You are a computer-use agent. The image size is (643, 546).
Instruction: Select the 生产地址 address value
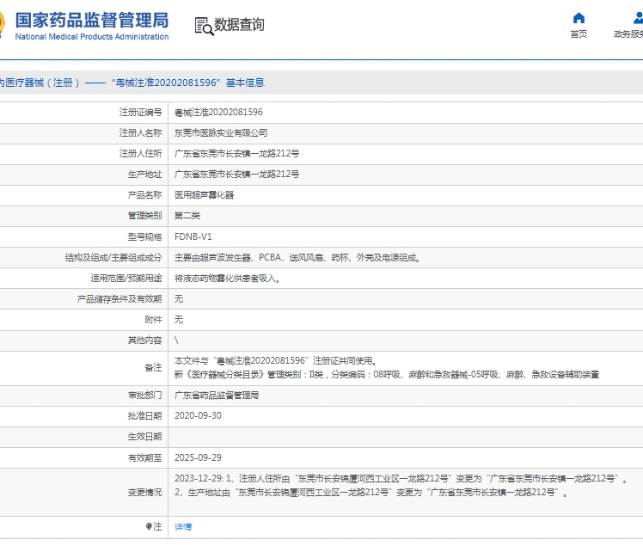coord(236,175)
